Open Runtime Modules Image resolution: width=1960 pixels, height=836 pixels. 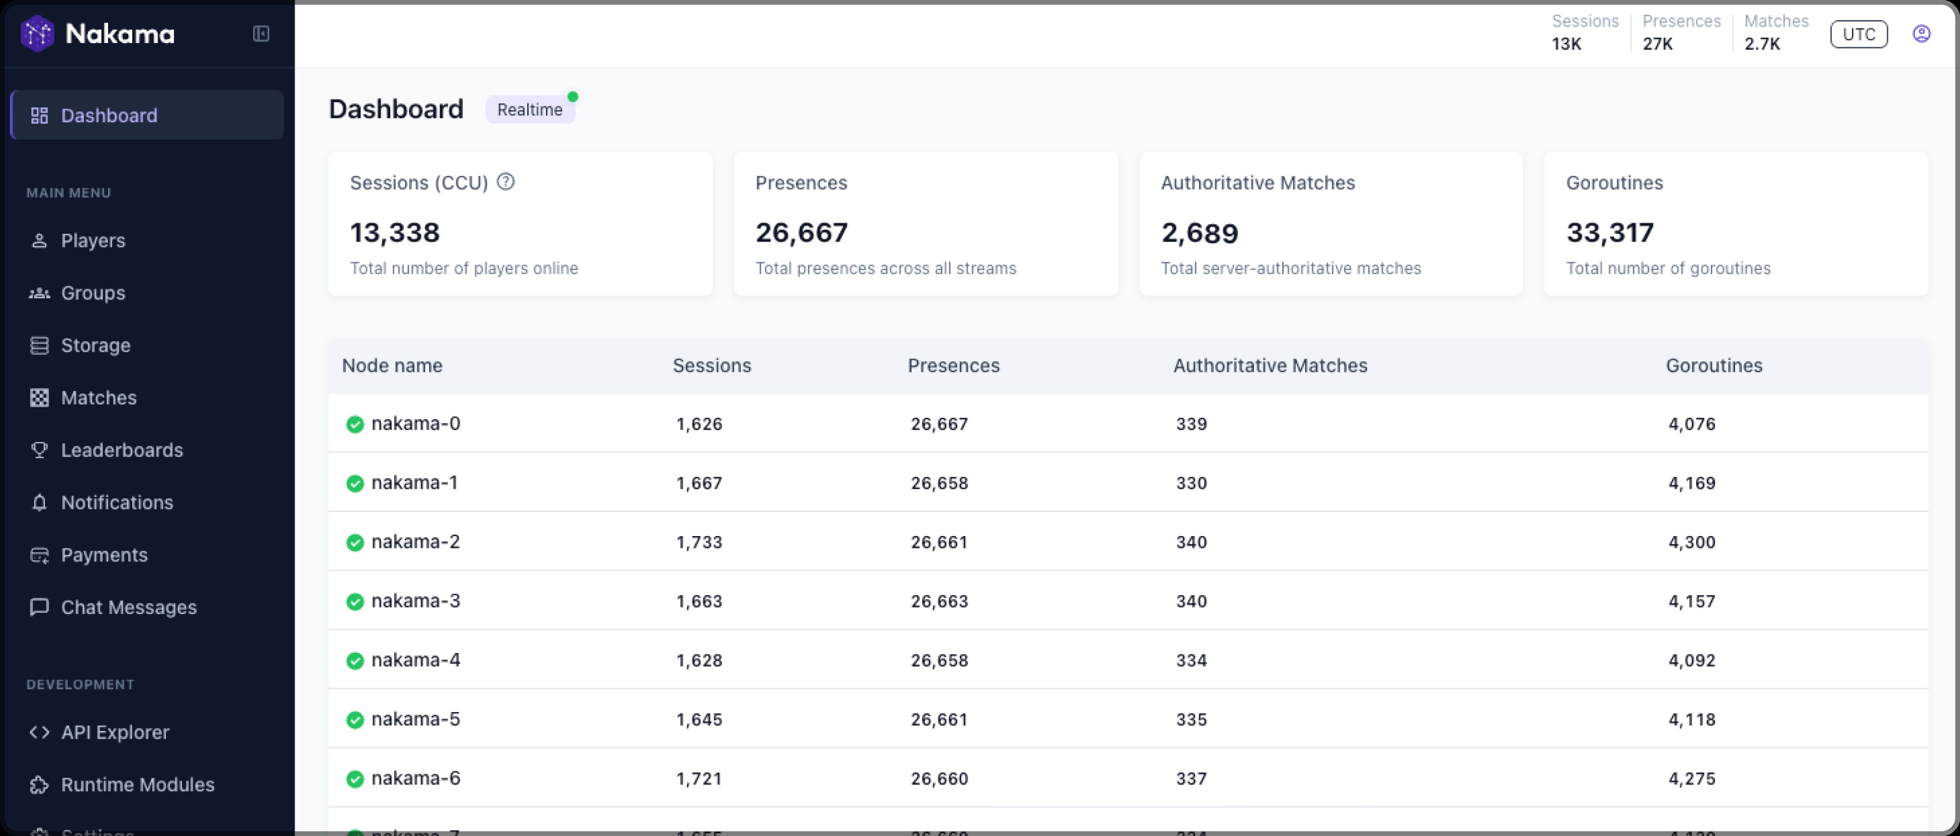pyautogui.click(x=138, y=785)
